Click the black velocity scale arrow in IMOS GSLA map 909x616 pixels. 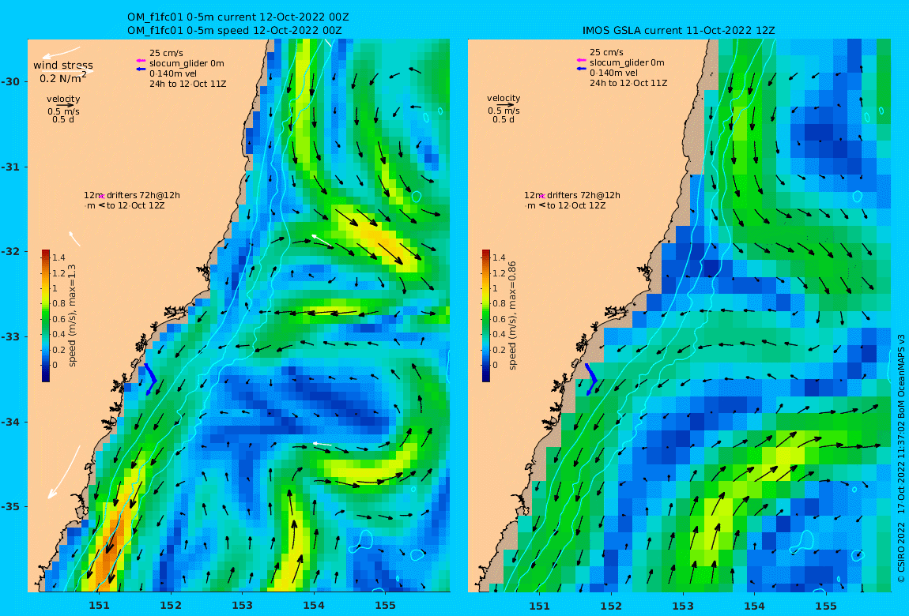(x=505, y=105)
